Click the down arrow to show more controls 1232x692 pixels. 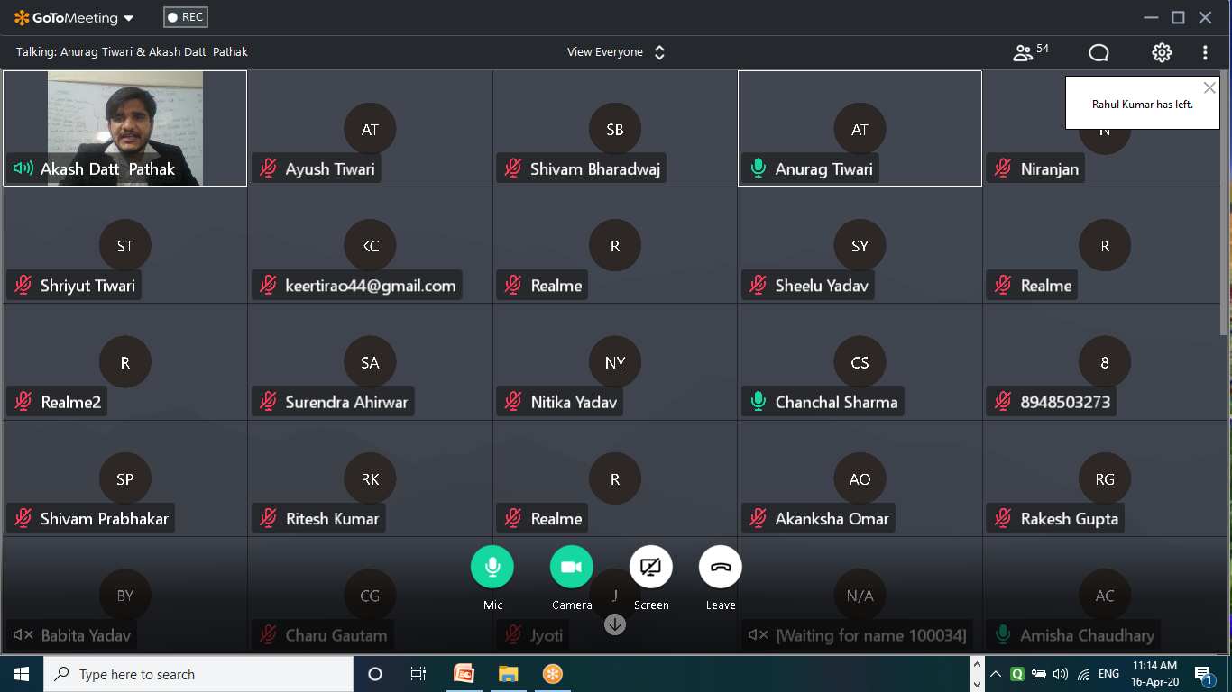point(615,624)
